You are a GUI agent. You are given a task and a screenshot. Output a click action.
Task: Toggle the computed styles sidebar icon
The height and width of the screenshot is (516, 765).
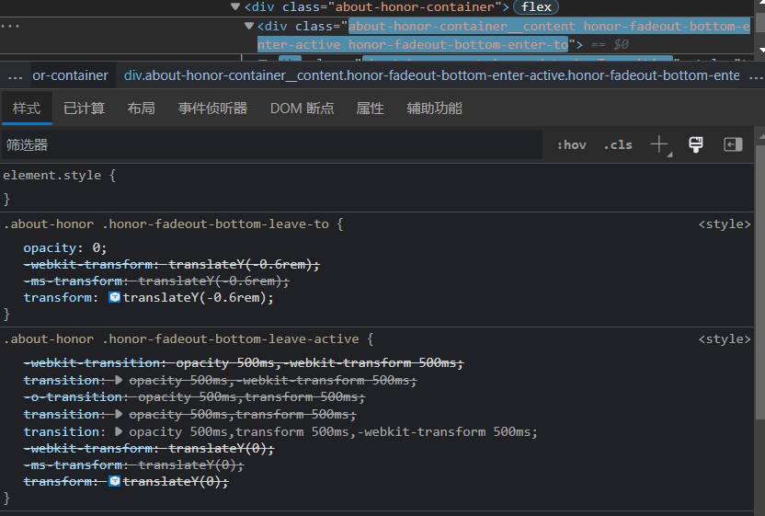(733, 144)
